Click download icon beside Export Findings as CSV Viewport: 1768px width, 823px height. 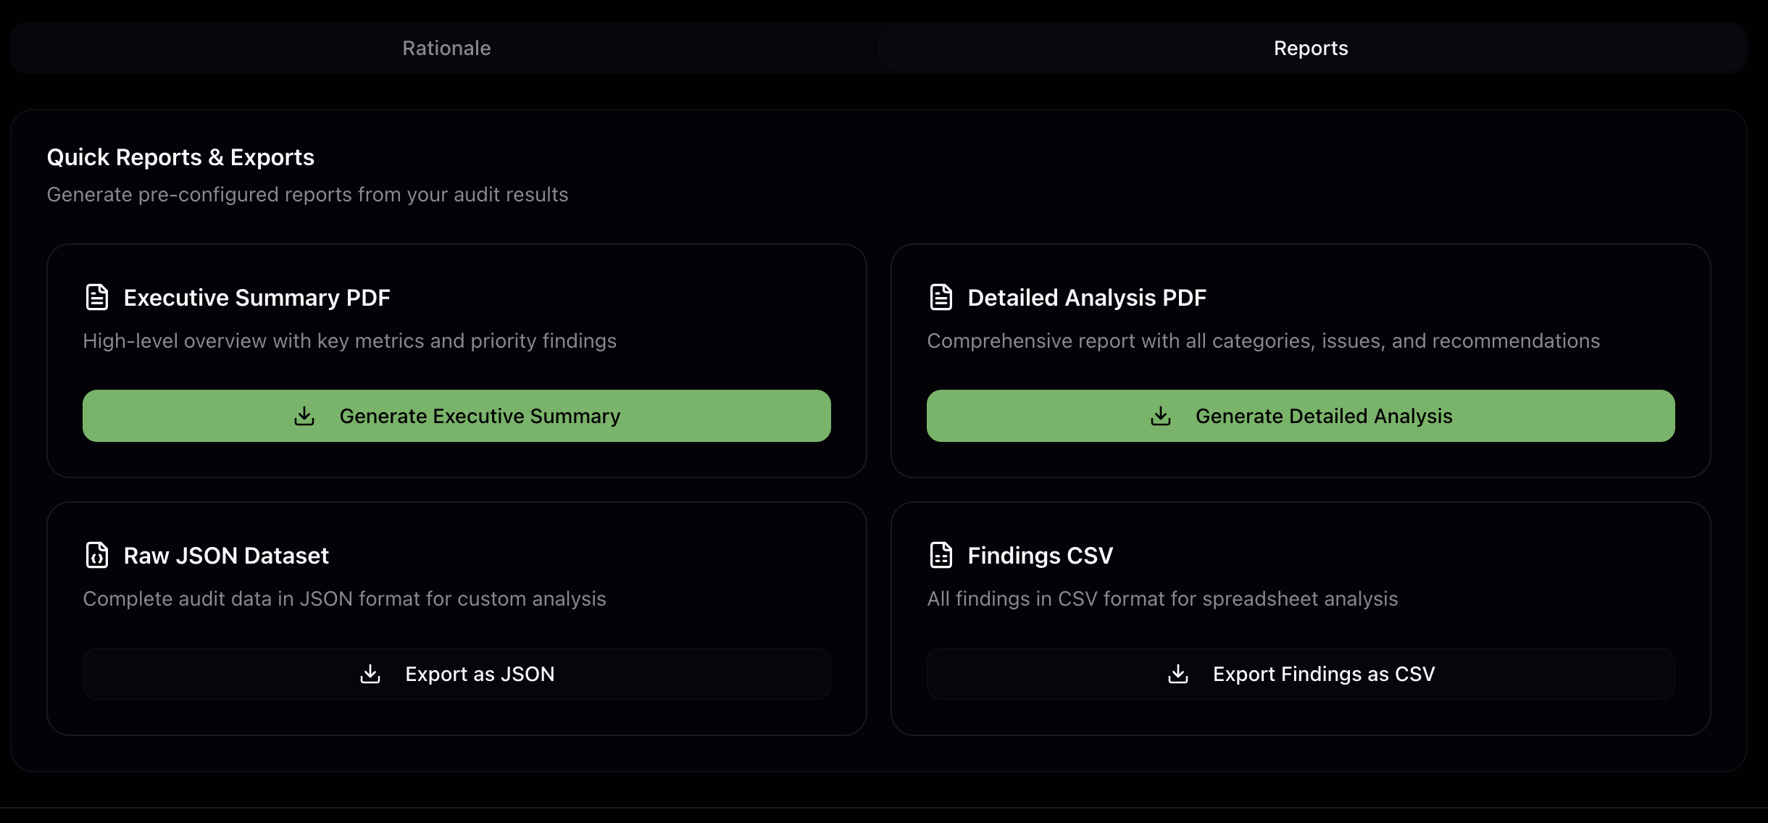(1178, 674)
